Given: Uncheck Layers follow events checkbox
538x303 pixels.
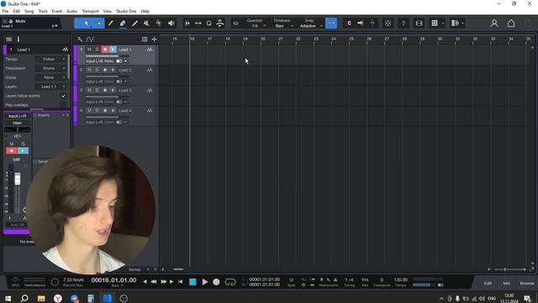Looking at the screenshot, I should [x=64, y=96].
